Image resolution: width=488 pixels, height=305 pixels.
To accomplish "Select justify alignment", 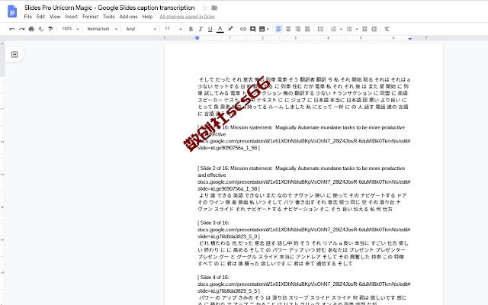I will coord(307,29).
